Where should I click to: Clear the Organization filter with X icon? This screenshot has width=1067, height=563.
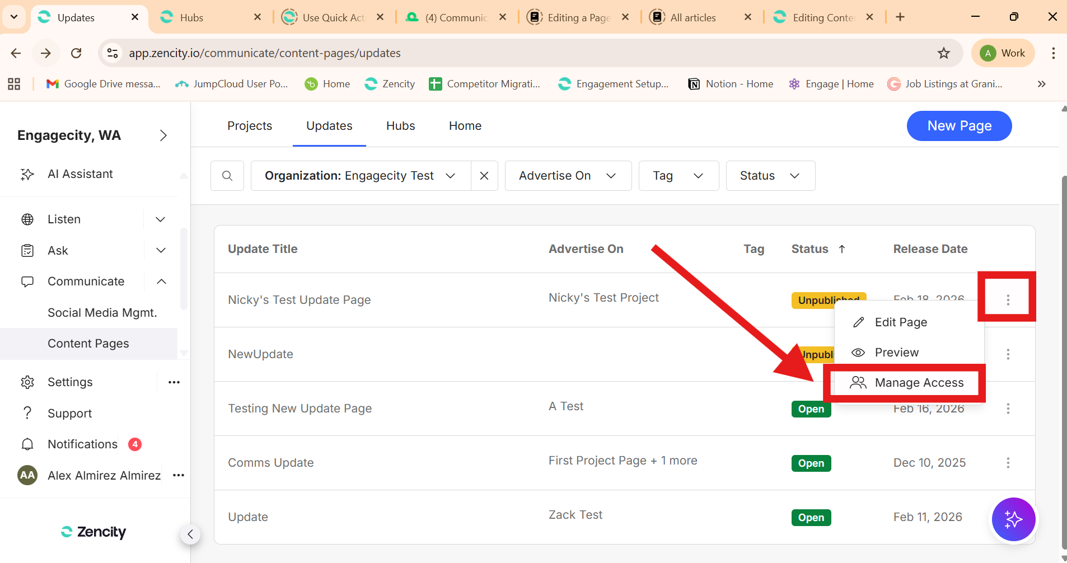point(484,176)
